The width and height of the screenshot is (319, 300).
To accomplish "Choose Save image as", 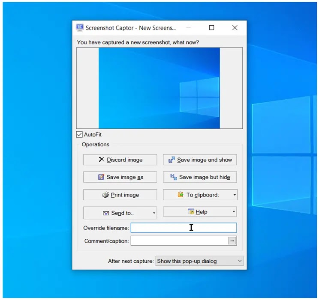I will (120, 177).
